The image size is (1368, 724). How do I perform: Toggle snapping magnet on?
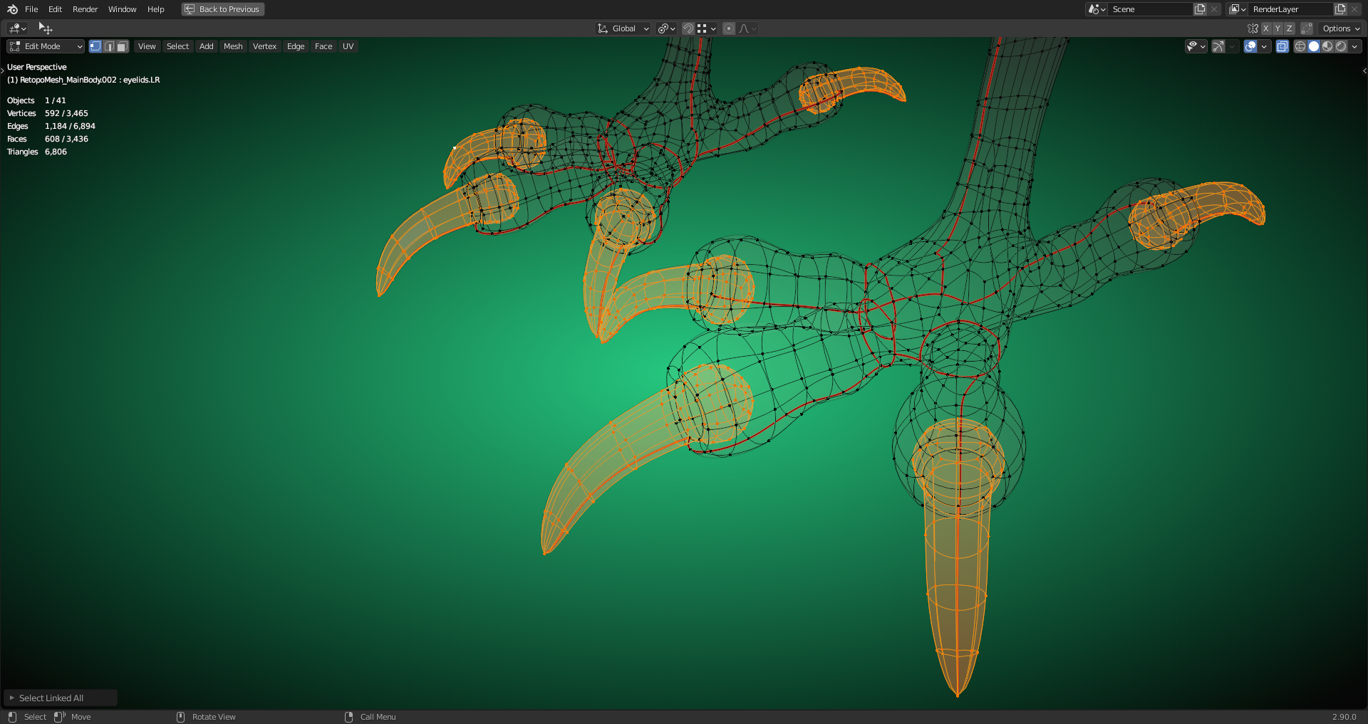(688, 28)
